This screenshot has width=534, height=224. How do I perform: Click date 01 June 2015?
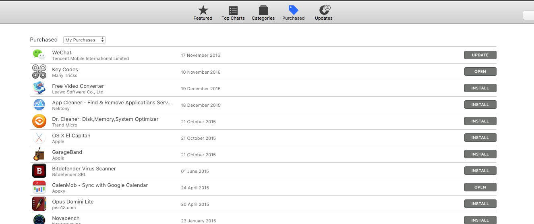point(195,172)
